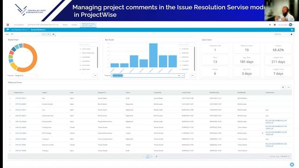Switch to the CPK User Training tab

coord(88,25)
